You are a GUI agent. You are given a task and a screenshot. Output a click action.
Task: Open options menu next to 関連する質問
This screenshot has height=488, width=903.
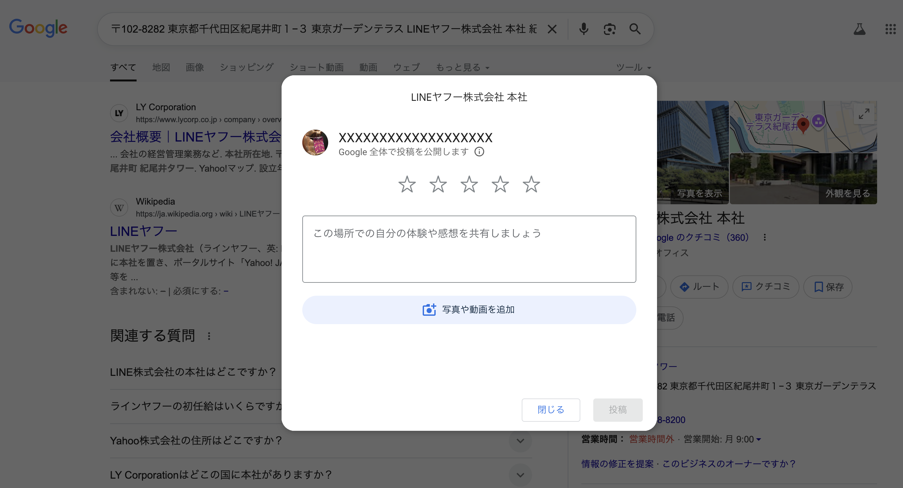click(209, 336)
